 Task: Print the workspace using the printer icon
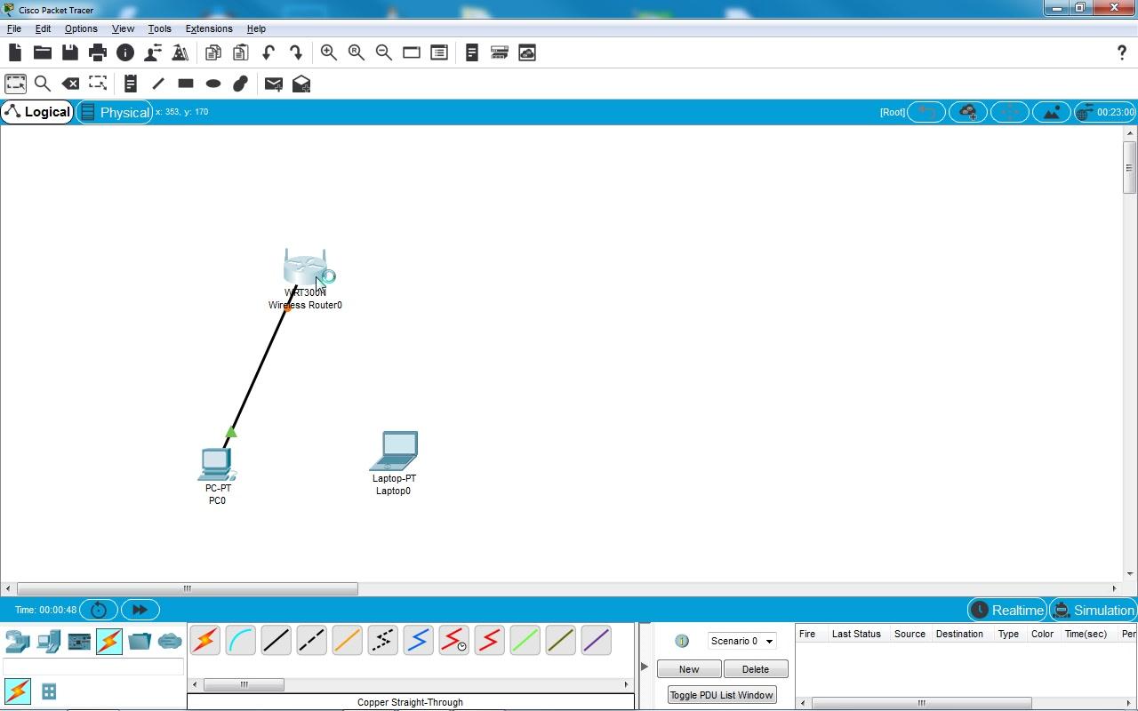pos(97,53)
